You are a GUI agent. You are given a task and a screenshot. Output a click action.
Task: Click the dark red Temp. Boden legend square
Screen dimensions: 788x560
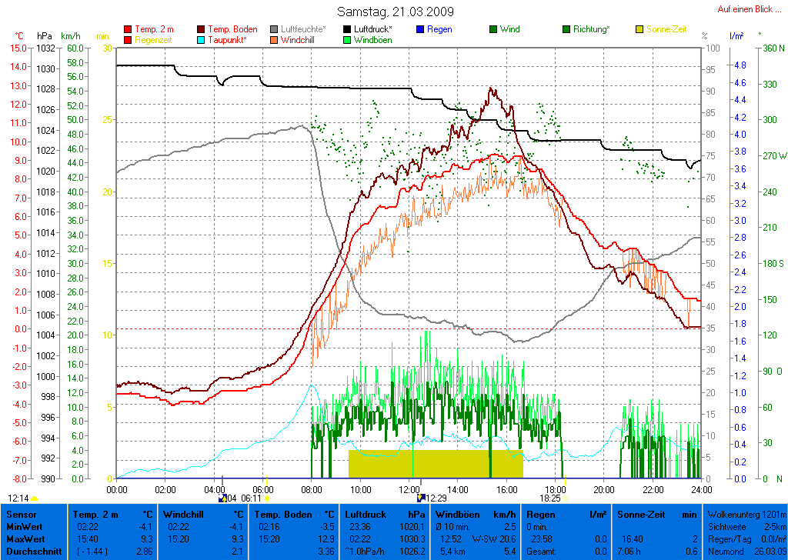(202, 29)
